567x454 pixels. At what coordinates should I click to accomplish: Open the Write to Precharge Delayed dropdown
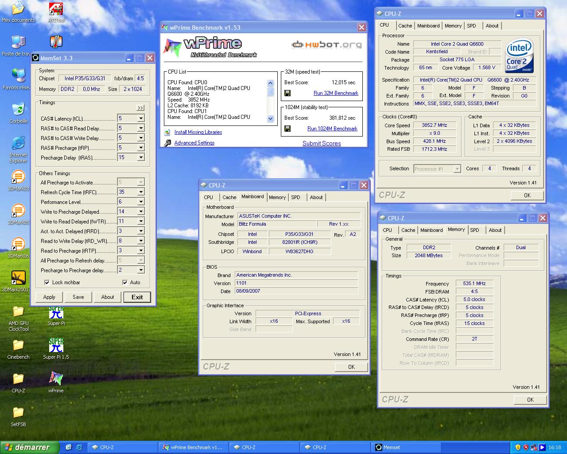[141, 211]
